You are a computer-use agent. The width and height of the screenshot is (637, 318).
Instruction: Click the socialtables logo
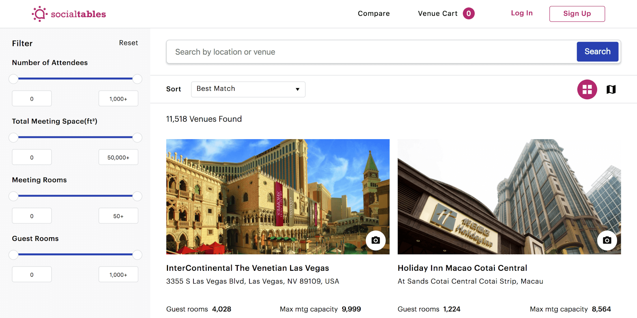[x=68, y=14]
